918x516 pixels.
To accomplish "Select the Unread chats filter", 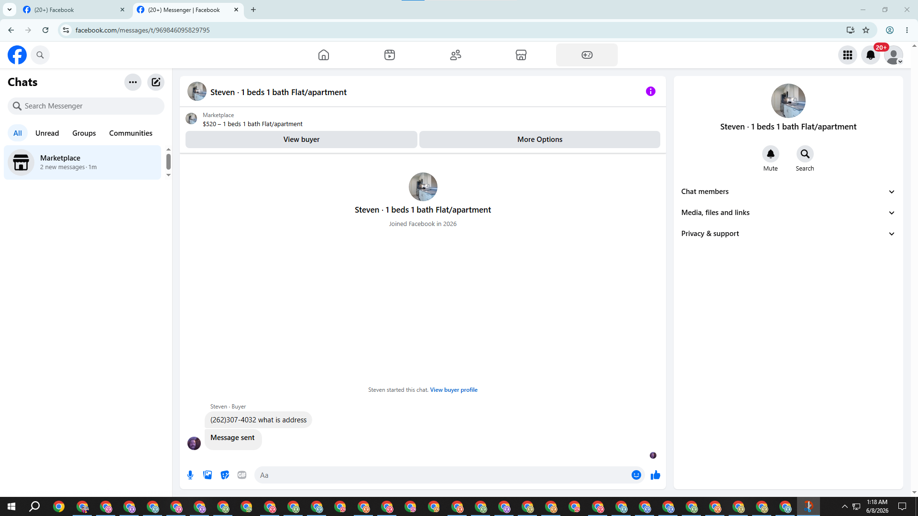I will click(47, 133).
